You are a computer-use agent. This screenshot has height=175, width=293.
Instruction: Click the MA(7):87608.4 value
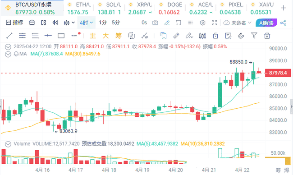click(x=46, y=54)
